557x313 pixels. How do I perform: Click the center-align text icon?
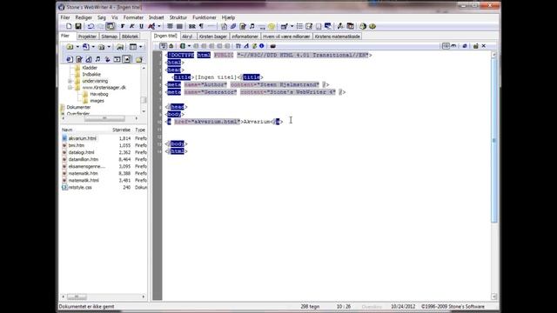click(171, 26)
